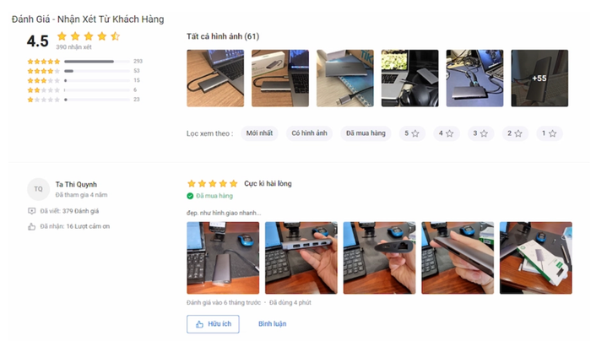Filter reviews by 5 star chip
The width and height of the screenshot is (591, 352).
click(412, 133)
